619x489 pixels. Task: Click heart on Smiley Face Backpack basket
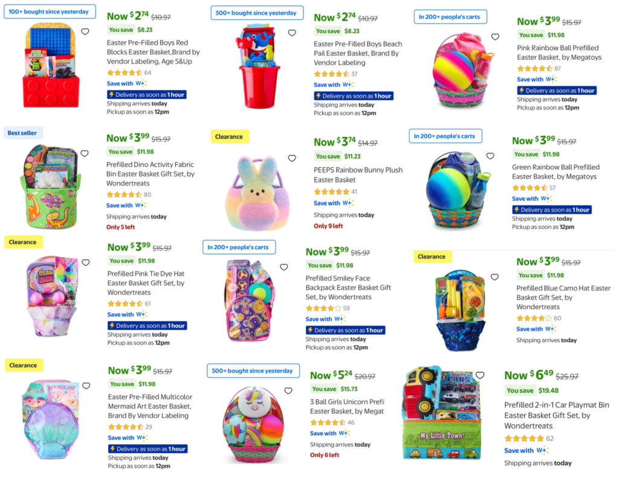pyautogui.click(x=284, y=267)
